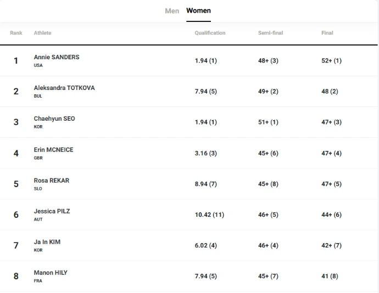Open athlete Chaehyun SEO
Image resolution: width=379 pixels, height=293 pixels.
54,119
